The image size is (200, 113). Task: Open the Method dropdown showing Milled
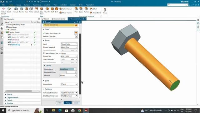coord(68,75)
